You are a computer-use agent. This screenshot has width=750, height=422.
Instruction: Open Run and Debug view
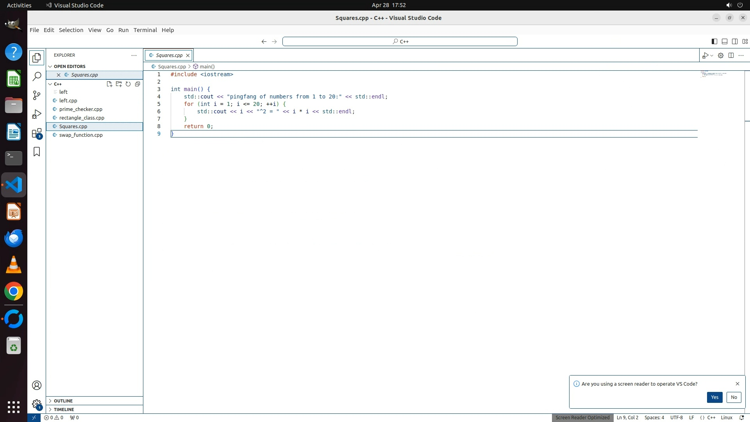[x=37, y=114]
